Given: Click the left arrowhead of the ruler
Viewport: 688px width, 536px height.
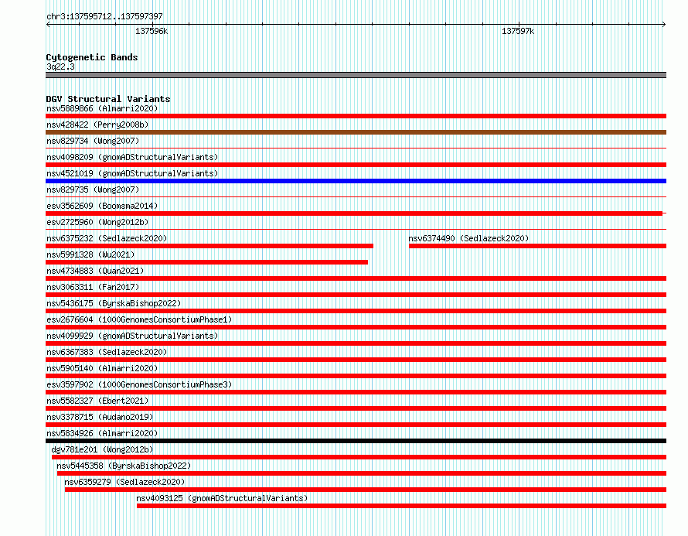Looking at the screenshot, I should coord(48,24).
